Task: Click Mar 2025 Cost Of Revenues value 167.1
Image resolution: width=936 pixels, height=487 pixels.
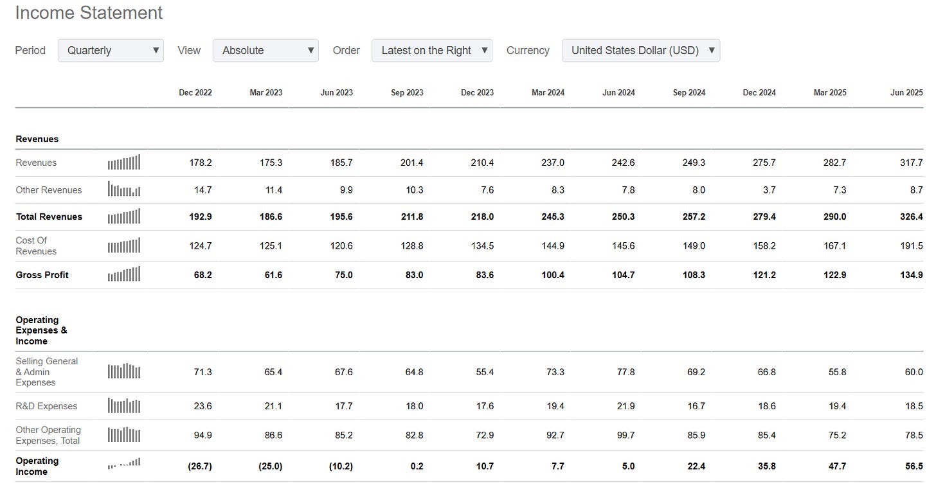Action: pyautogui.click(x=835, y=245)
